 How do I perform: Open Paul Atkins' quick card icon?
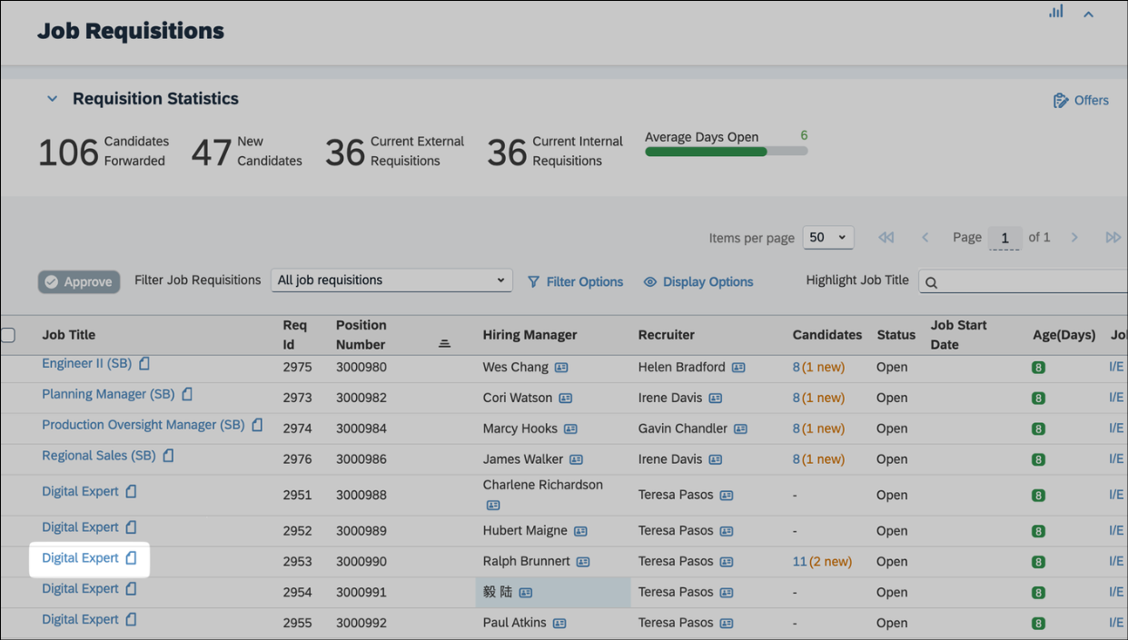tap(559, 624)
